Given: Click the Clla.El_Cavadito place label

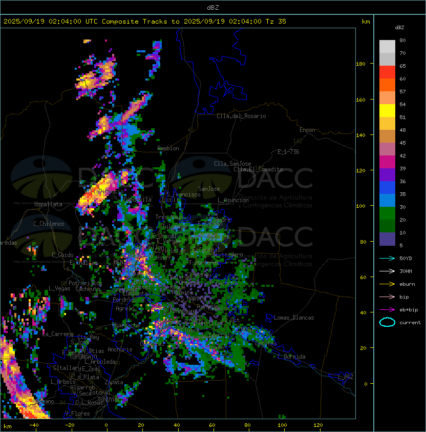Looking at the screenshot, I should click(258, 169).
